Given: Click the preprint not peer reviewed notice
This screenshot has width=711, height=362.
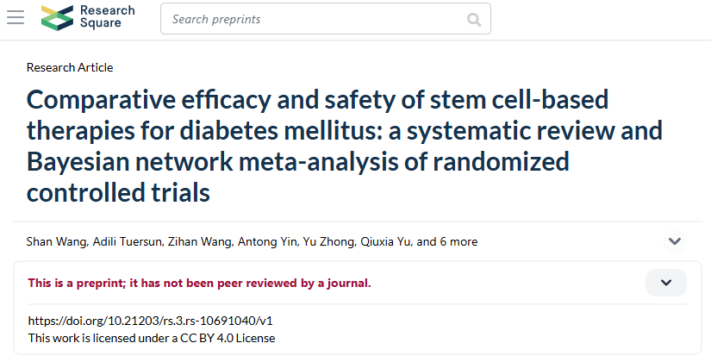Looking at the screenshot, I should pyautogui.click(x=200, y=283).
